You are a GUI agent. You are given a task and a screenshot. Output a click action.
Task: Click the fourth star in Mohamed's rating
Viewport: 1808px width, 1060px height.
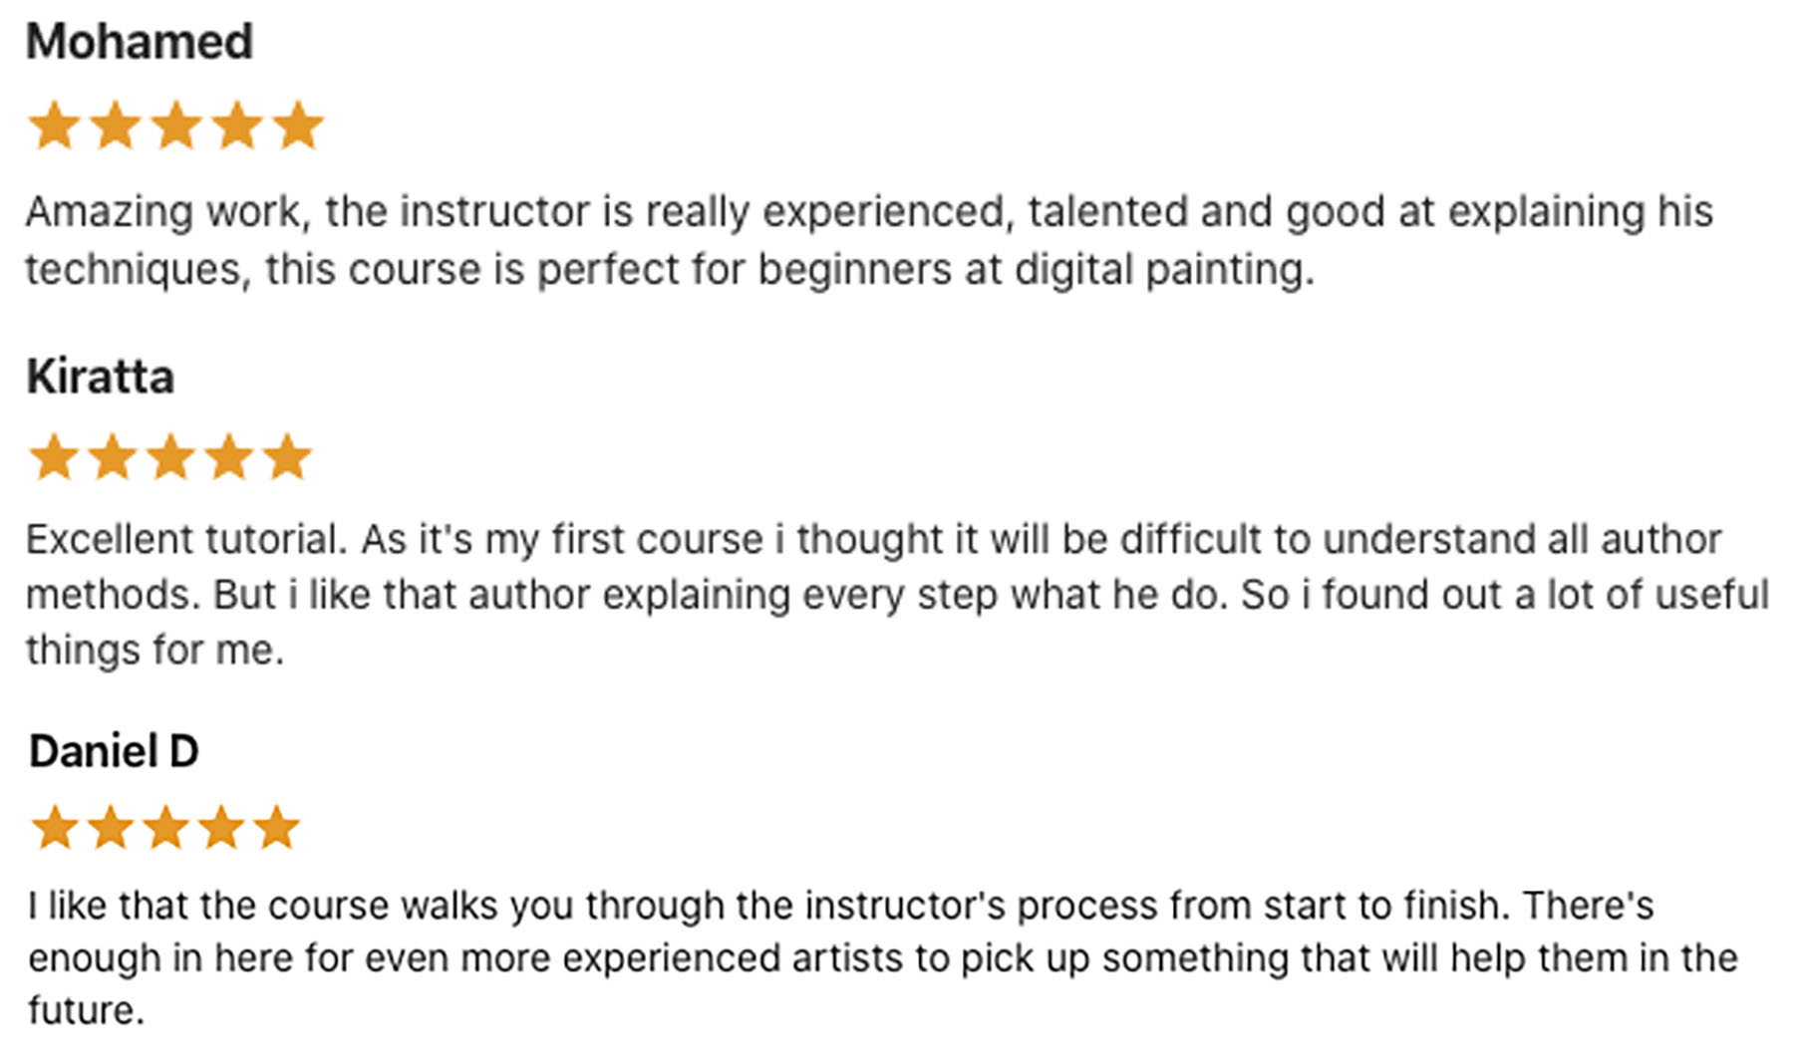[237, 127]
